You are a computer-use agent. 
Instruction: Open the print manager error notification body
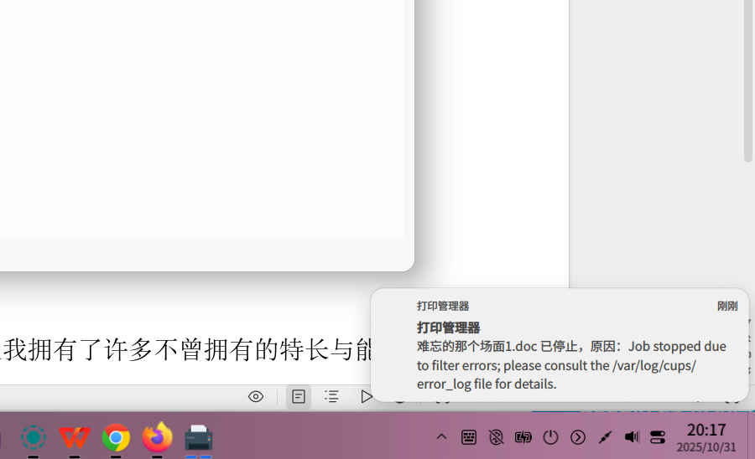point(571,365)
